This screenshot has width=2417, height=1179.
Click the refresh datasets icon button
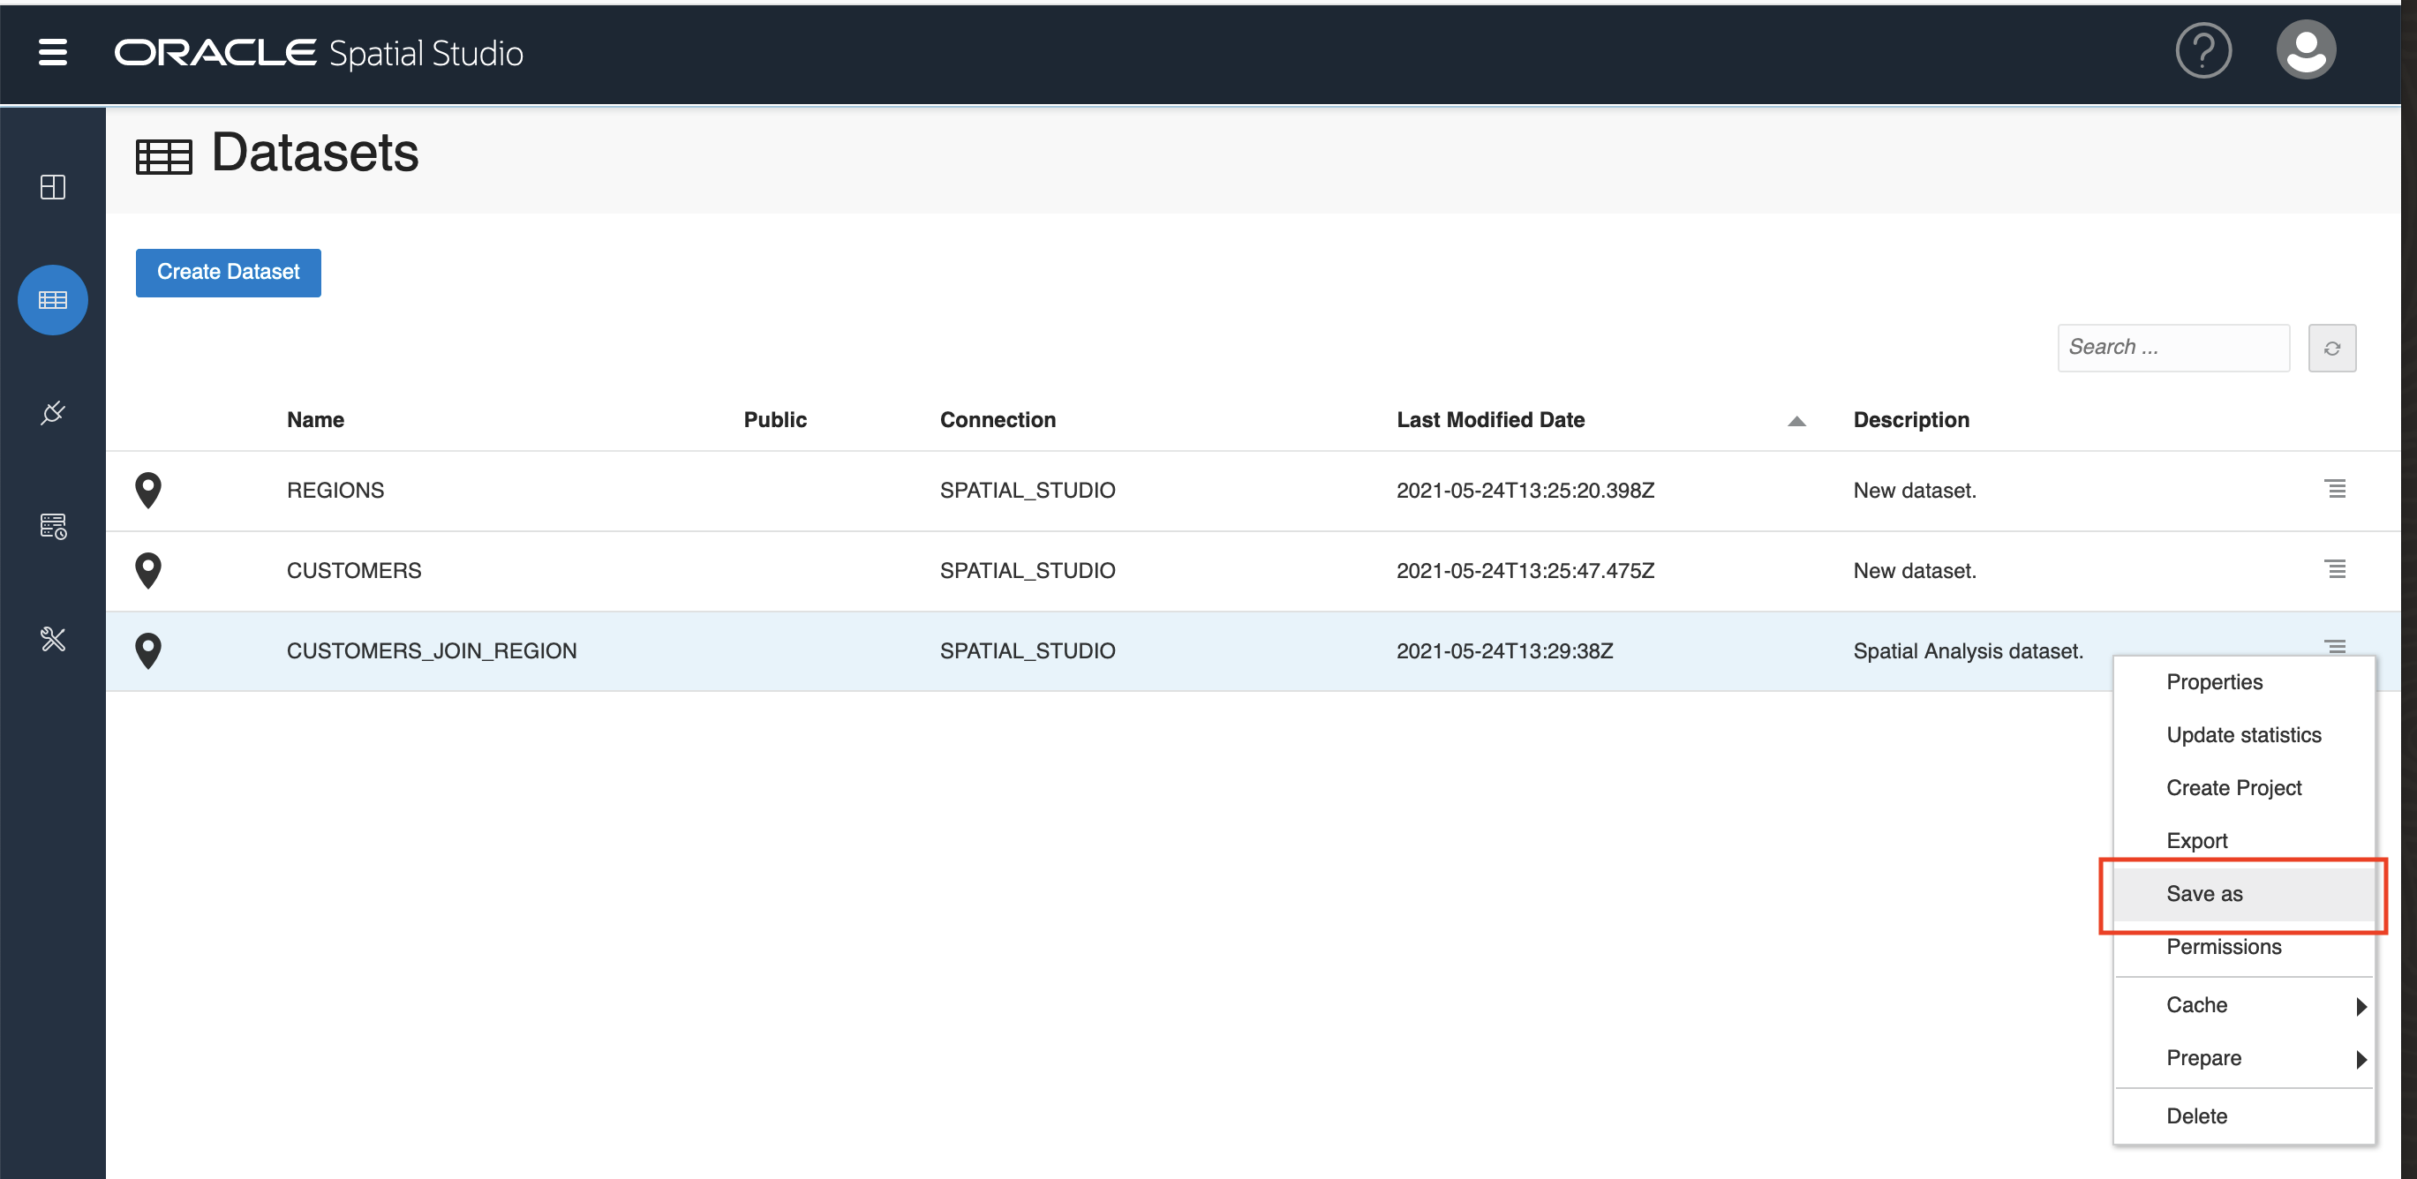2330,348
